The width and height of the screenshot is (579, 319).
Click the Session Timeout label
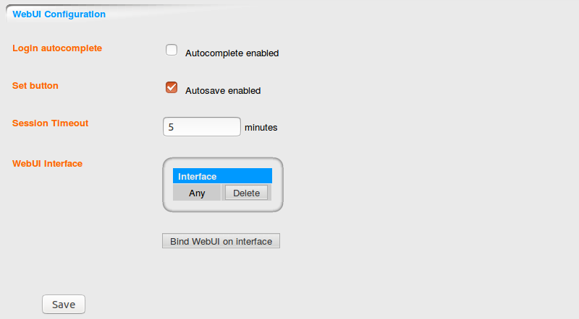tap(50, 123)
